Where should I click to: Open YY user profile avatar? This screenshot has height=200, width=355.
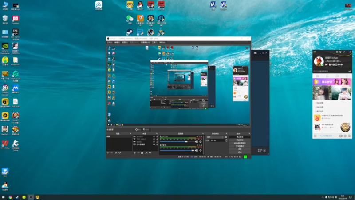(x=319, y=61)
